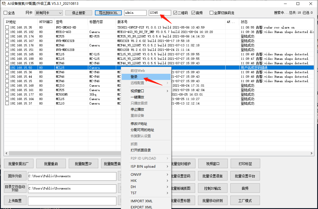
Task: Enable the 全选 (select all) checkbox
Action: pyautogui.click(x=5, y=13)
